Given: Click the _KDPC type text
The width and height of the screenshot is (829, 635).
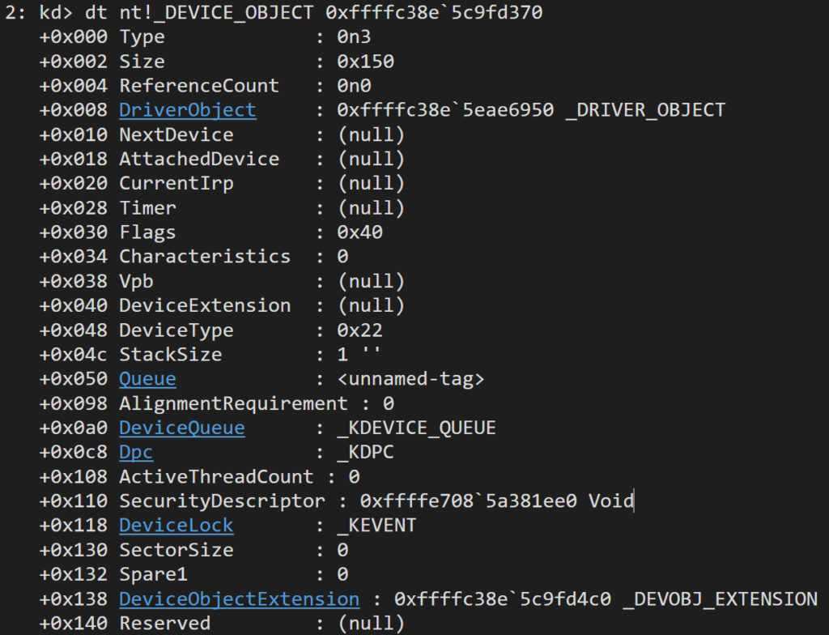Looking at the screenshot, I should (365, 452).
